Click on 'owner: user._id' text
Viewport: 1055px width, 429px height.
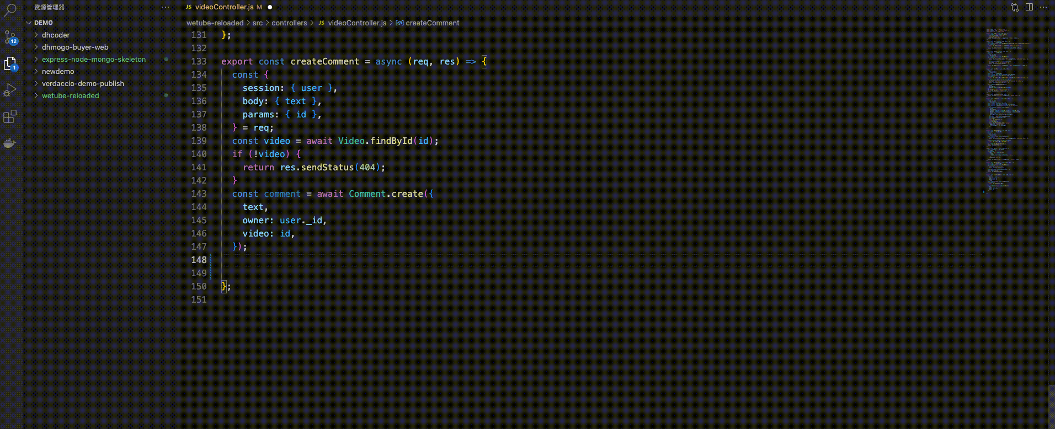[283, 220]
